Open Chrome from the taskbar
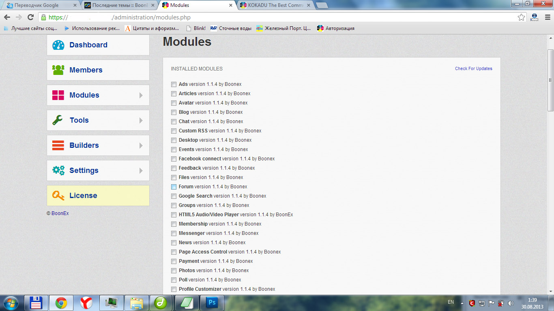This screenshot has height=311, width=554. pyautogui.click(x=61, y=303)
